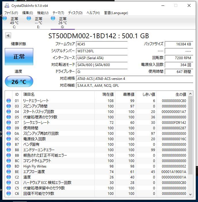Click the scroll up arrow of SMART list
Viewport: 198px width, 202px height.
coord(191,94)
